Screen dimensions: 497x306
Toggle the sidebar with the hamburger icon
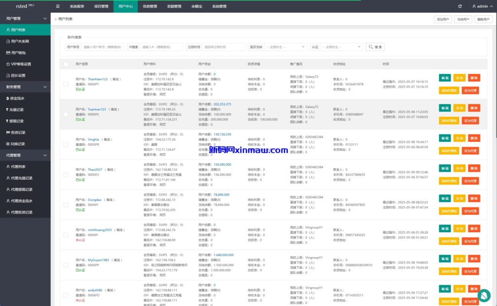coord(58,6)
